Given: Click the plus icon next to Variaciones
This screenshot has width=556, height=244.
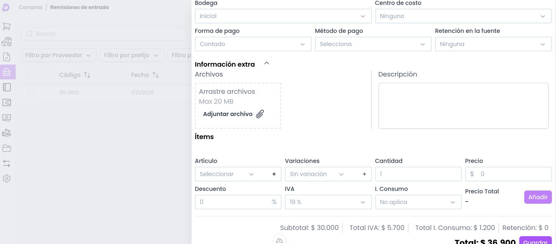Looking at the screenshot, I should tap(364, 174).
